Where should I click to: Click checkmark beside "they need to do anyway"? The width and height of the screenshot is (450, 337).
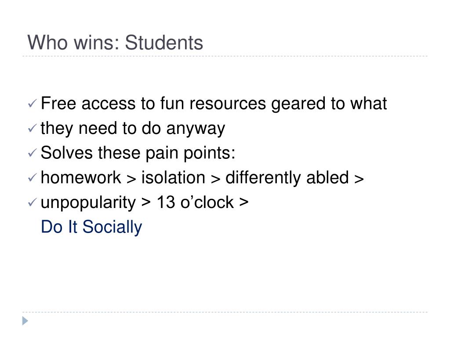pos(33,128)
